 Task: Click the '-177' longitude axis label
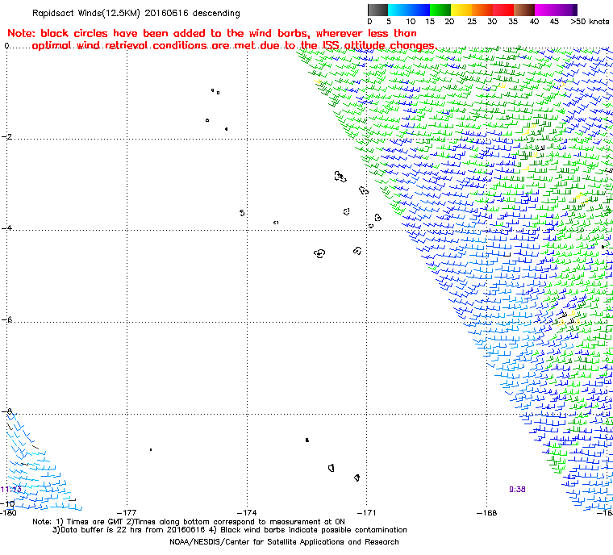[x=127, y=512]
